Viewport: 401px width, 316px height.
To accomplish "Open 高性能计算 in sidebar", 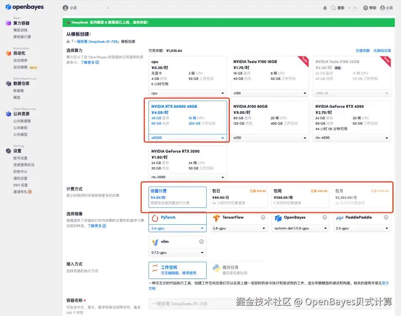I will [x=22, y=37].
